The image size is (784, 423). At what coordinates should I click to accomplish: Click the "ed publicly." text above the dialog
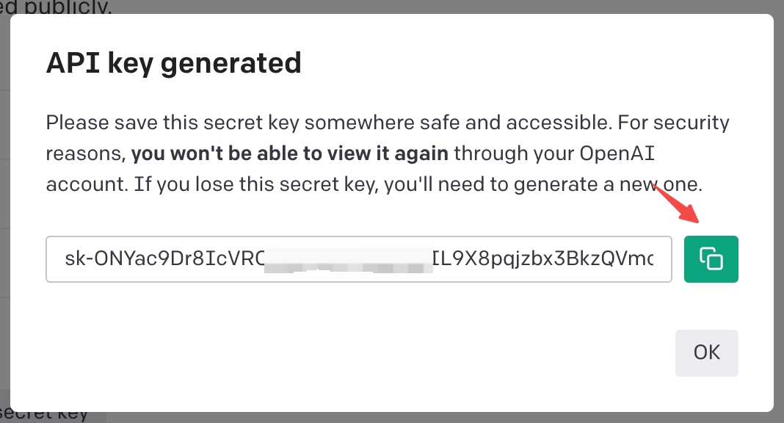pyautogui.click(x=56, y=7)
